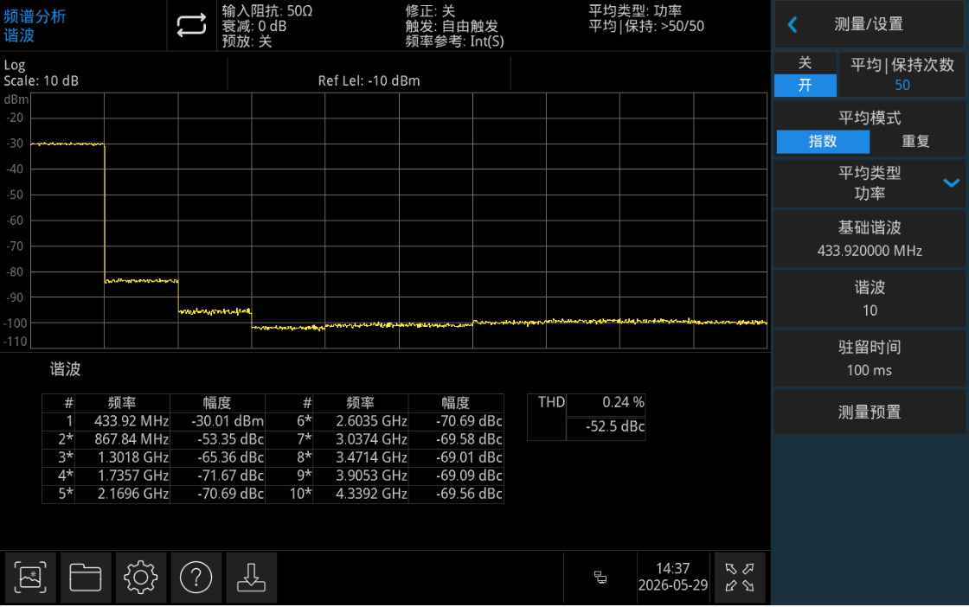Click the THD 0.24 % value

606,403
